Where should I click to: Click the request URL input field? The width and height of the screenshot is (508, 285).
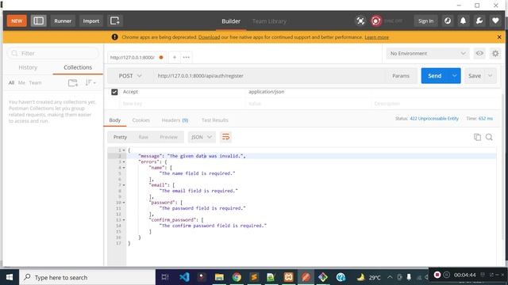269,76
